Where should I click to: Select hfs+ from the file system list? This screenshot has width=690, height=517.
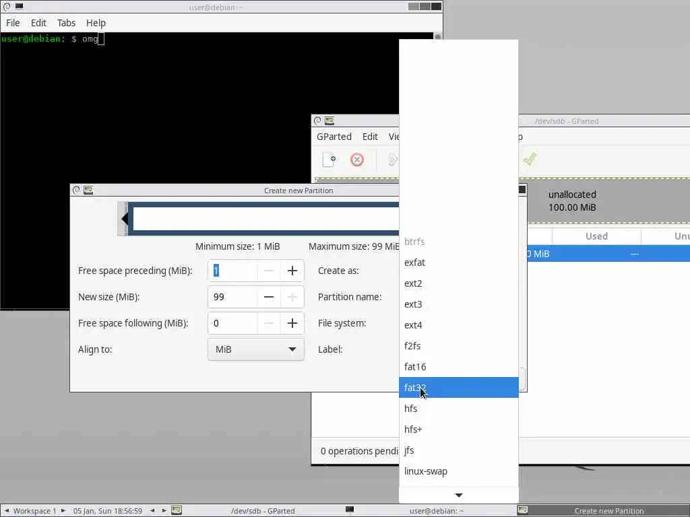(458, 429)
